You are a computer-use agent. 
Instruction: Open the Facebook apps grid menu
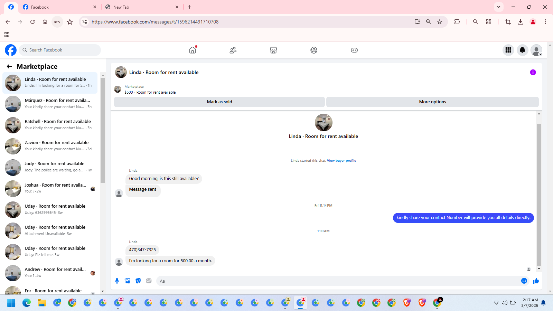pyautogui.click(x=508, y=50)
